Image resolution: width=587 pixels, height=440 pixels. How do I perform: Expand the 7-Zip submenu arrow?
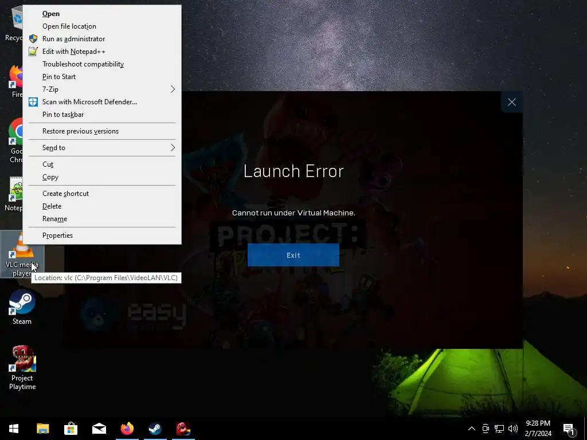click(173, 89)
